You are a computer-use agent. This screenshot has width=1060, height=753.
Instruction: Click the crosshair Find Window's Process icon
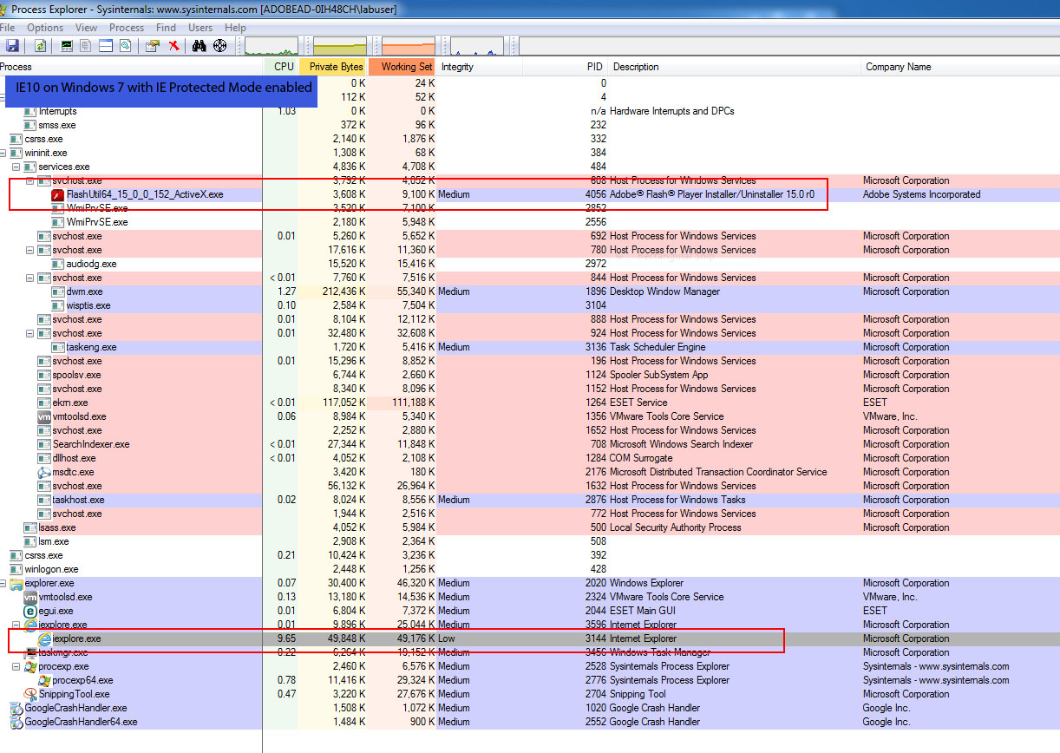pyautogui.click(x=219, y=46)
